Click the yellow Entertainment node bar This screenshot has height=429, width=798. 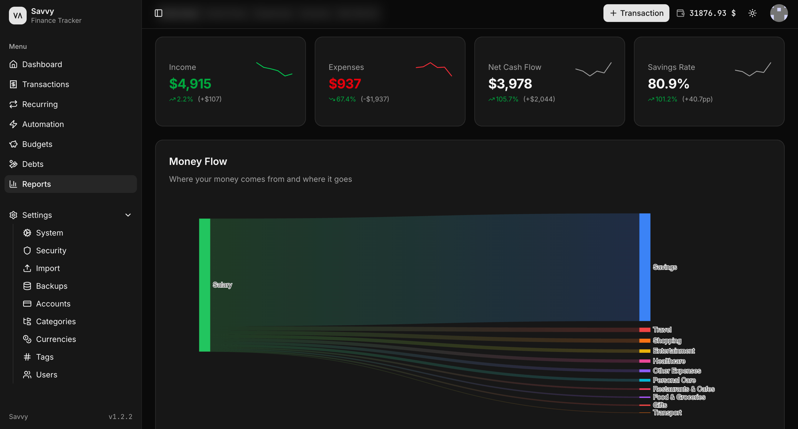645,351
